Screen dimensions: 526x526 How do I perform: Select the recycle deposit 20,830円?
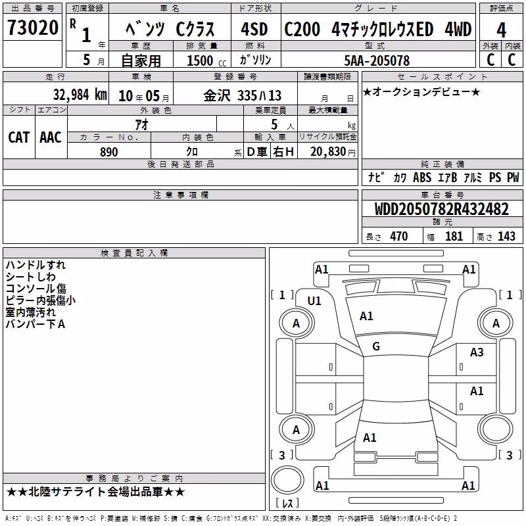333,152
